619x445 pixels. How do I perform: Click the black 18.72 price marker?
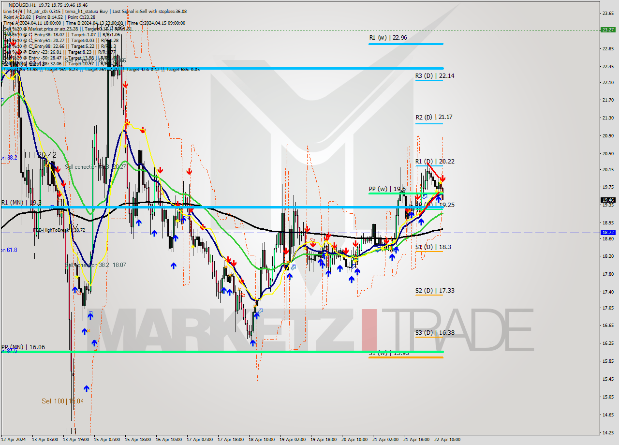608,232
